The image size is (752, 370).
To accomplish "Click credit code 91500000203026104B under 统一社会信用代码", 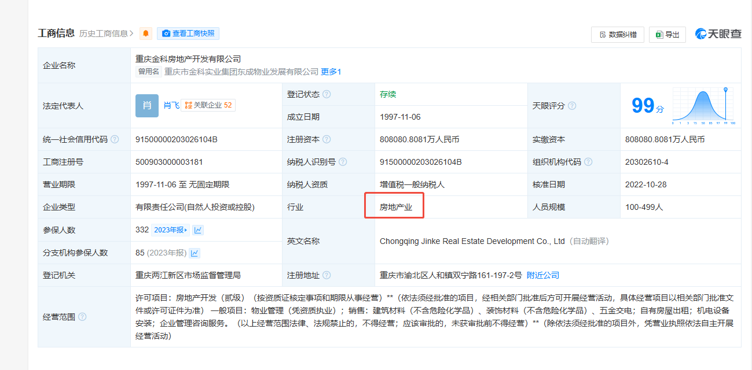I will (x=177, y=139).
